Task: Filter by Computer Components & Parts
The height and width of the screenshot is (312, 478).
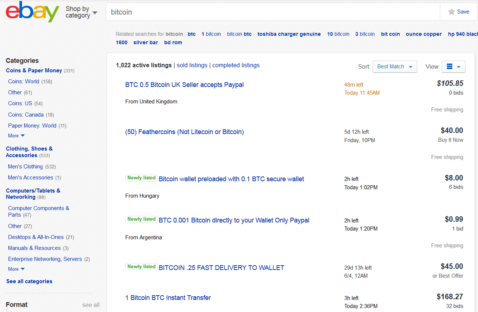Action: [38, 212]
